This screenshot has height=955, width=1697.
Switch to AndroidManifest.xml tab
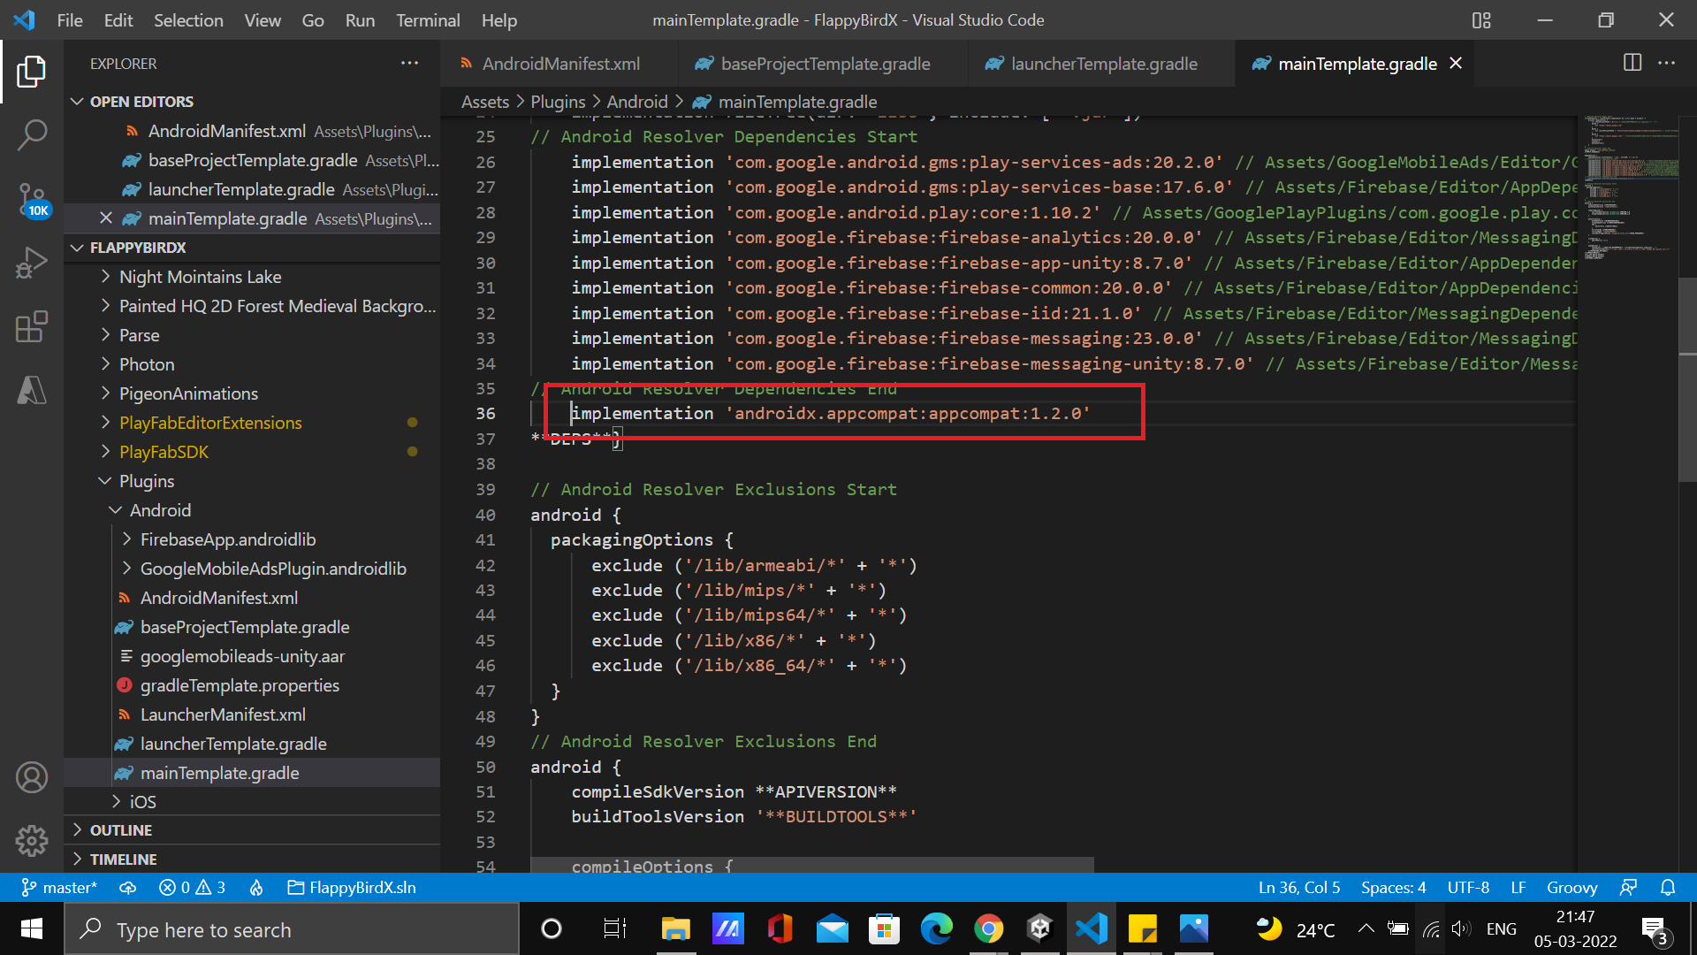point(559,64)
